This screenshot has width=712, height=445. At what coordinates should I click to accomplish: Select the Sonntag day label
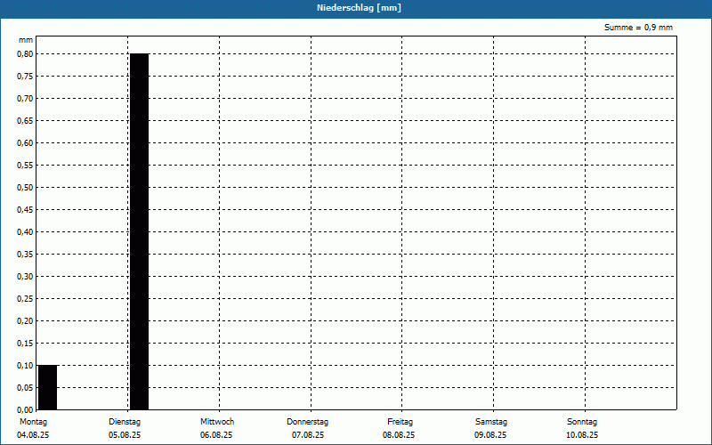click(x=582, y=422)
